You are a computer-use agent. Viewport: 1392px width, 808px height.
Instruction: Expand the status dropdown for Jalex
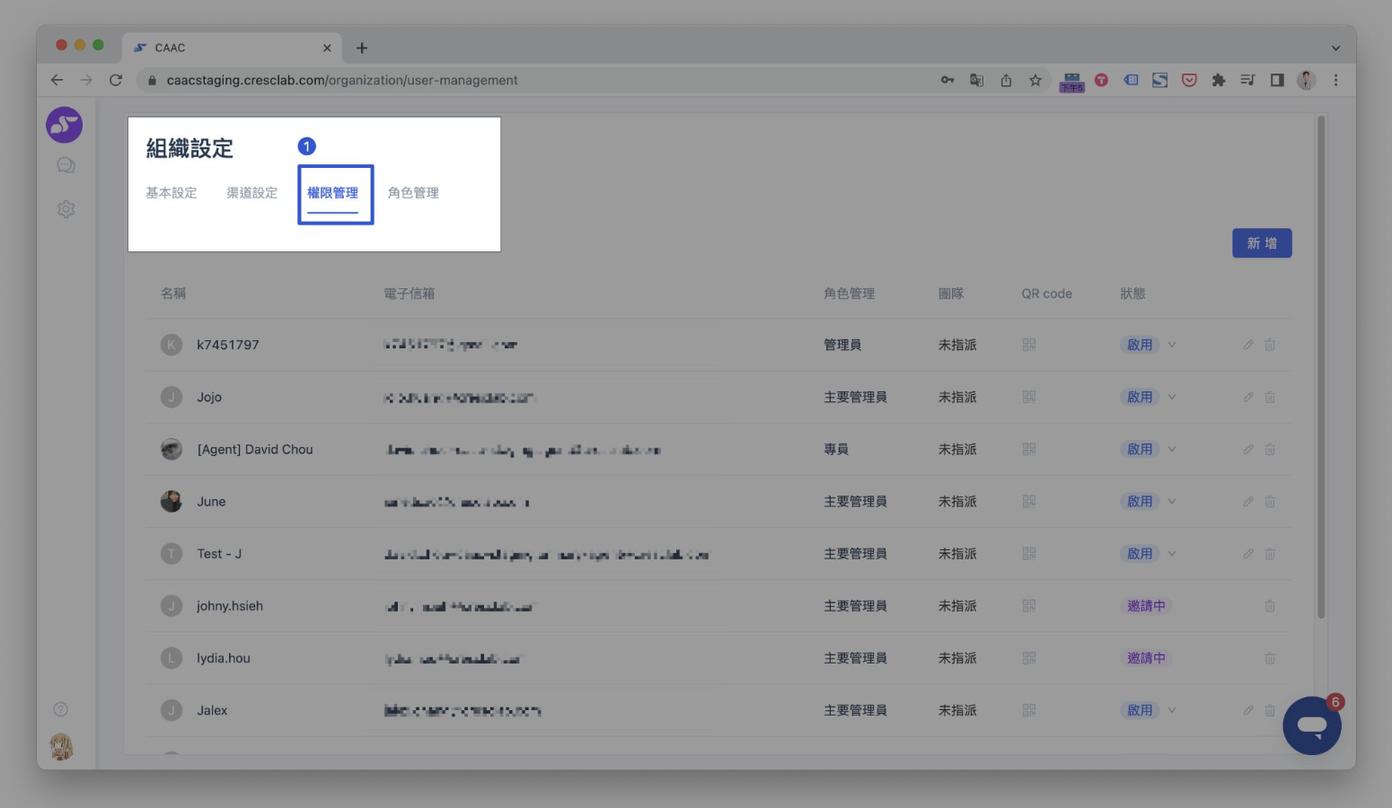point(1172,710)
